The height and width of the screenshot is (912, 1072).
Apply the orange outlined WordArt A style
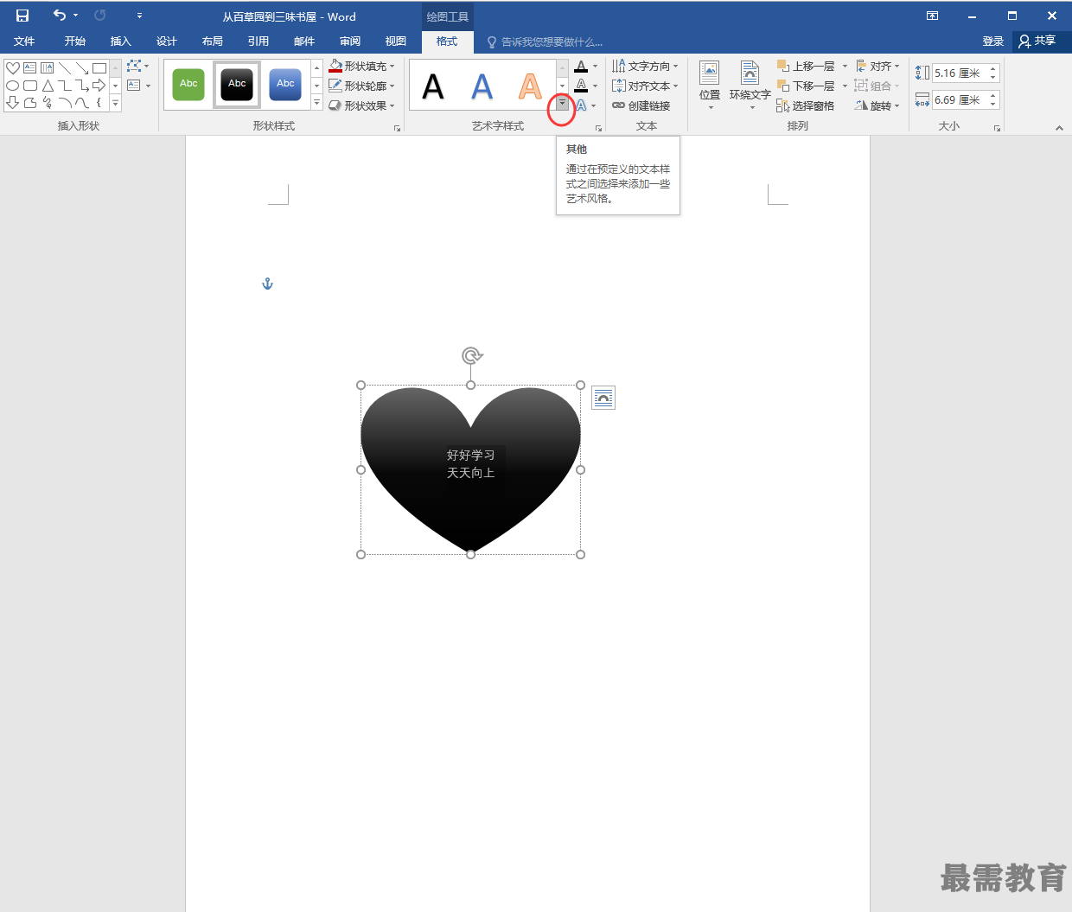[530, 86]
